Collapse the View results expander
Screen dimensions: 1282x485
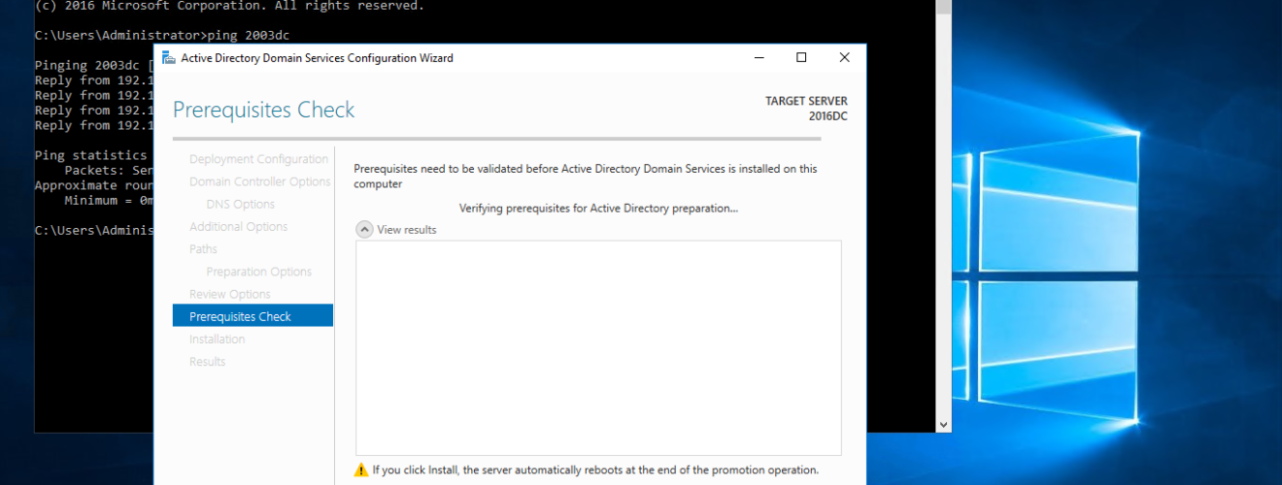(365, 230)
